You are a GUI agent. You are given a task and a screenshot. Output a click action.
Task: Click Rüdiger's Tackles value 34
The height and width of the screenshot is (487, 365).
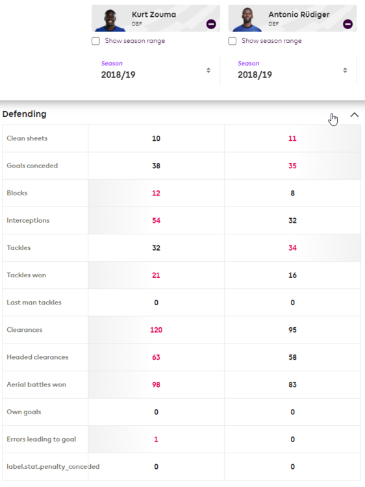pyautogui.click(x=293, y=248)
